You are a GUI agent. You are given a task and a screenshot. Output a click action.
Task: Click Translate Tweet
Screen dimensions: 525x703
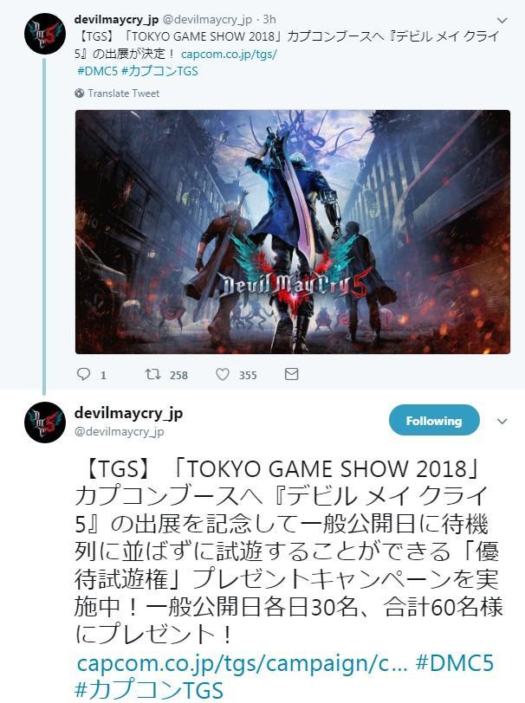[123, 94]
